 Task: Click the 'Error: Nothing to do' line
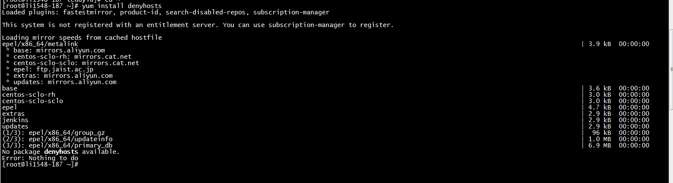point(40,158)
